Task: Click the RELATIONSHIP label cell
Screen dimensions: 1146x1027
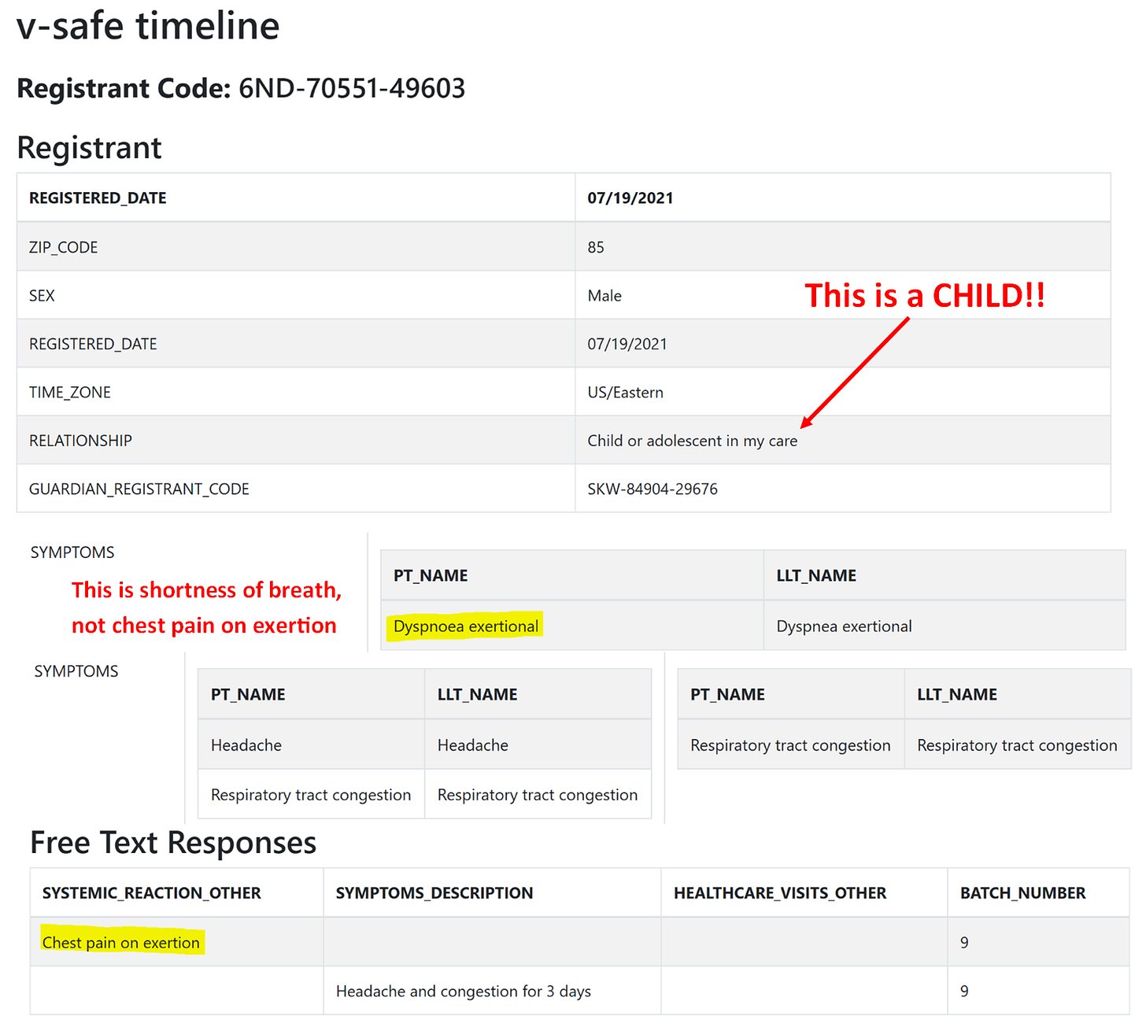Action: point(296,441)
